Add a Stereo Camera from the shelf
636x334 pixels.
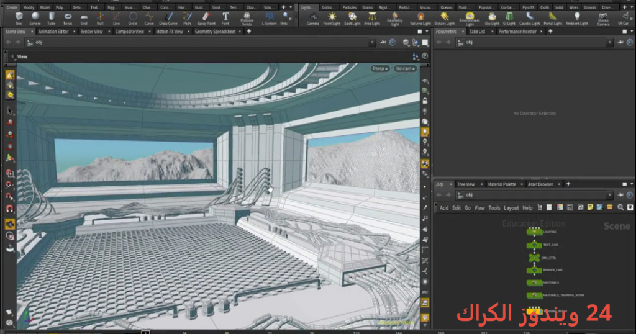pos(603,19)
